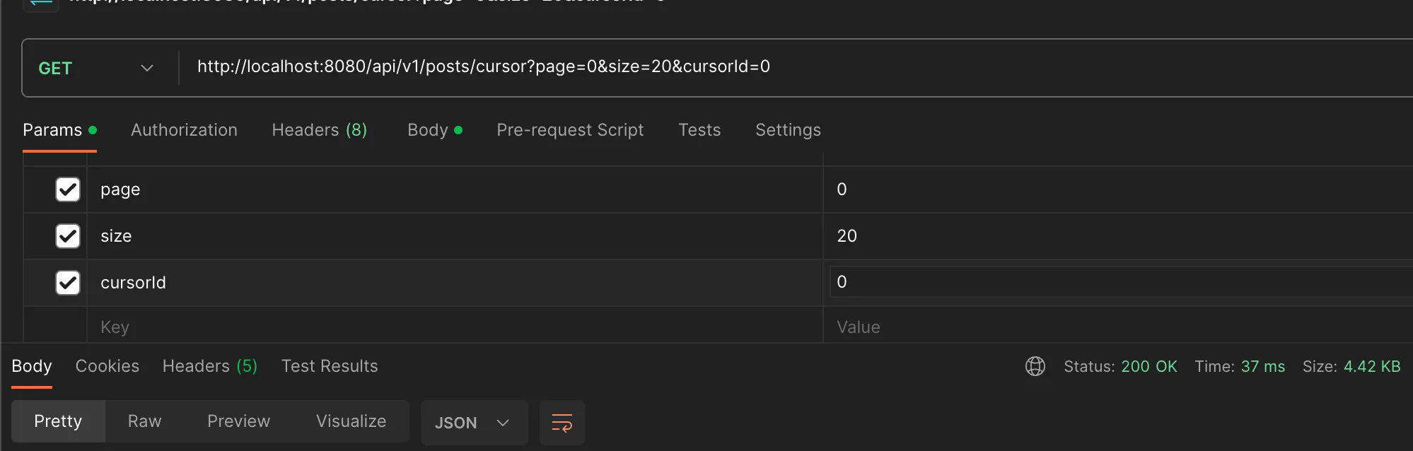Show the response Cookies tab

(107, 366)
